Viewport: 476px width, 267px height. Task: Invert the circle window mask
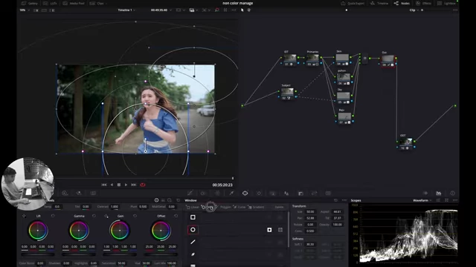269,230
